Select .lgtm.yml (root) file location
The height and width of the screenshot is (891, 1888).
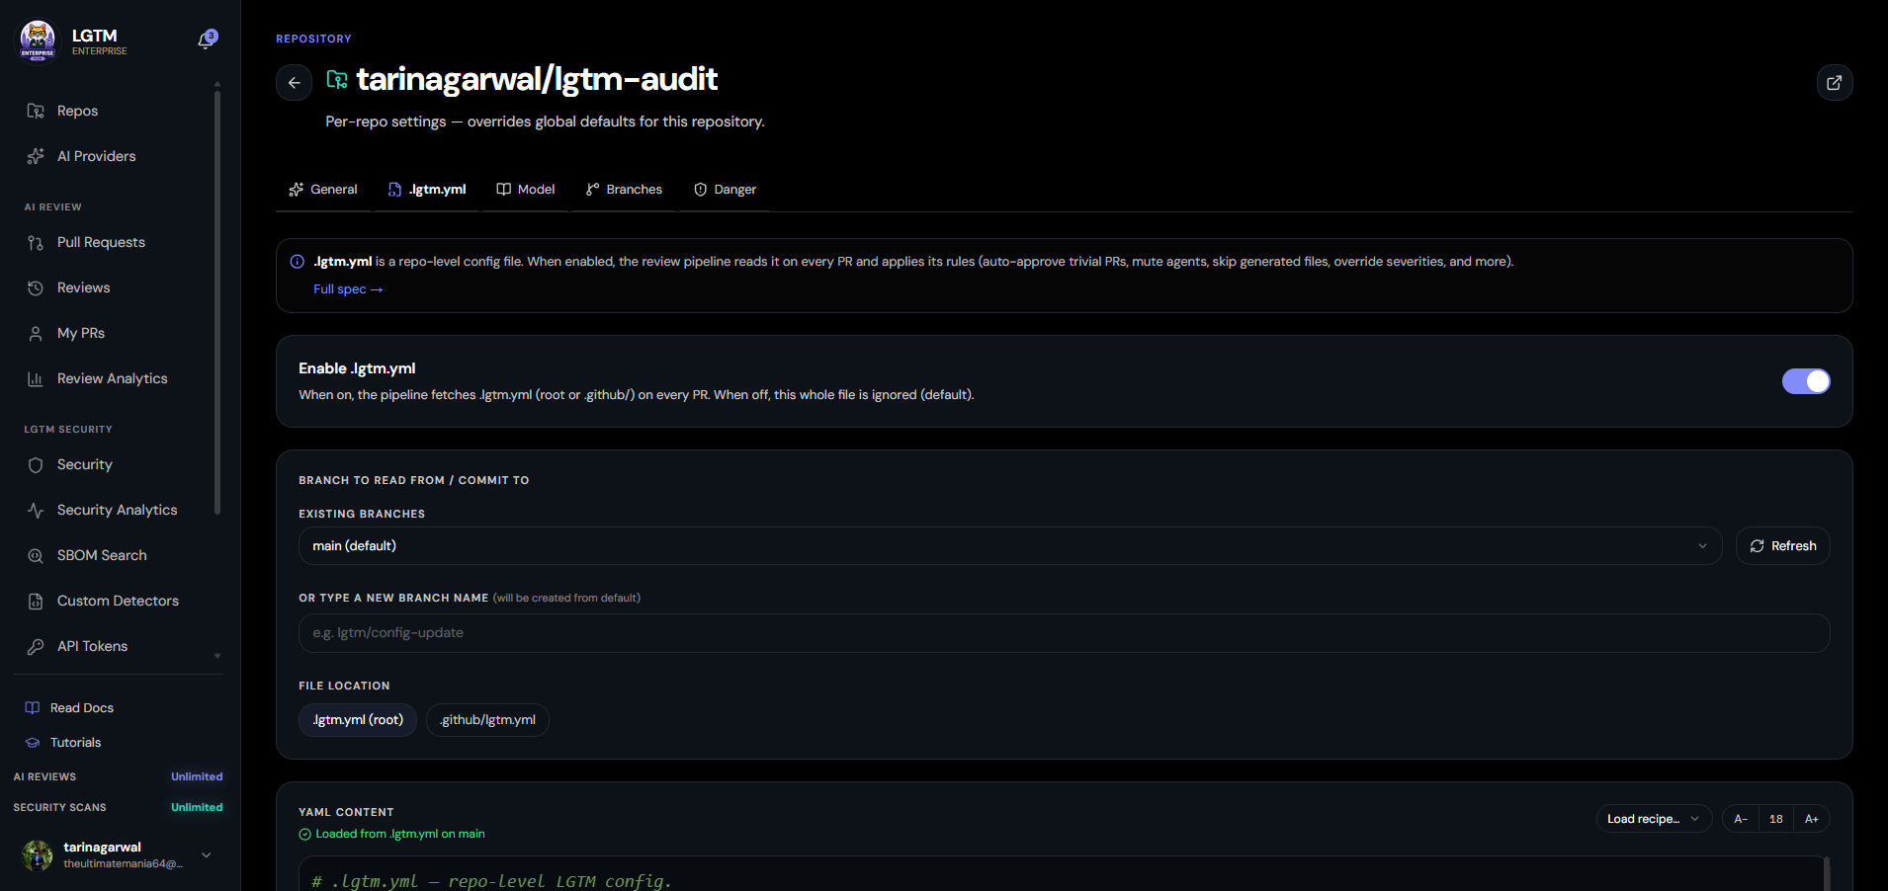pos(358,720)
